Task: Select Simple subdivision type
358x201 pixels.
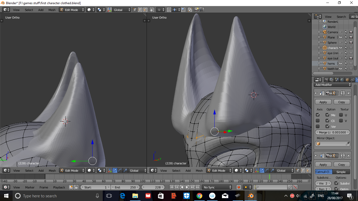Action: tap(341, 172)
